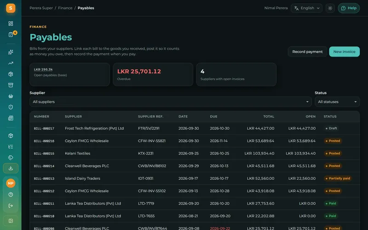Click total LKR 103,934.40 in TOTAL column

(259, 153)
